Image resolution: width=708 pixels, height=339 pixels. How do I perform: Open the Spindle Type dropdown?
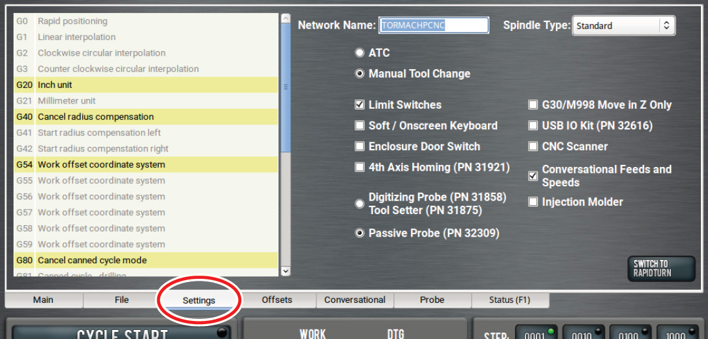click(x=623, y=26)
